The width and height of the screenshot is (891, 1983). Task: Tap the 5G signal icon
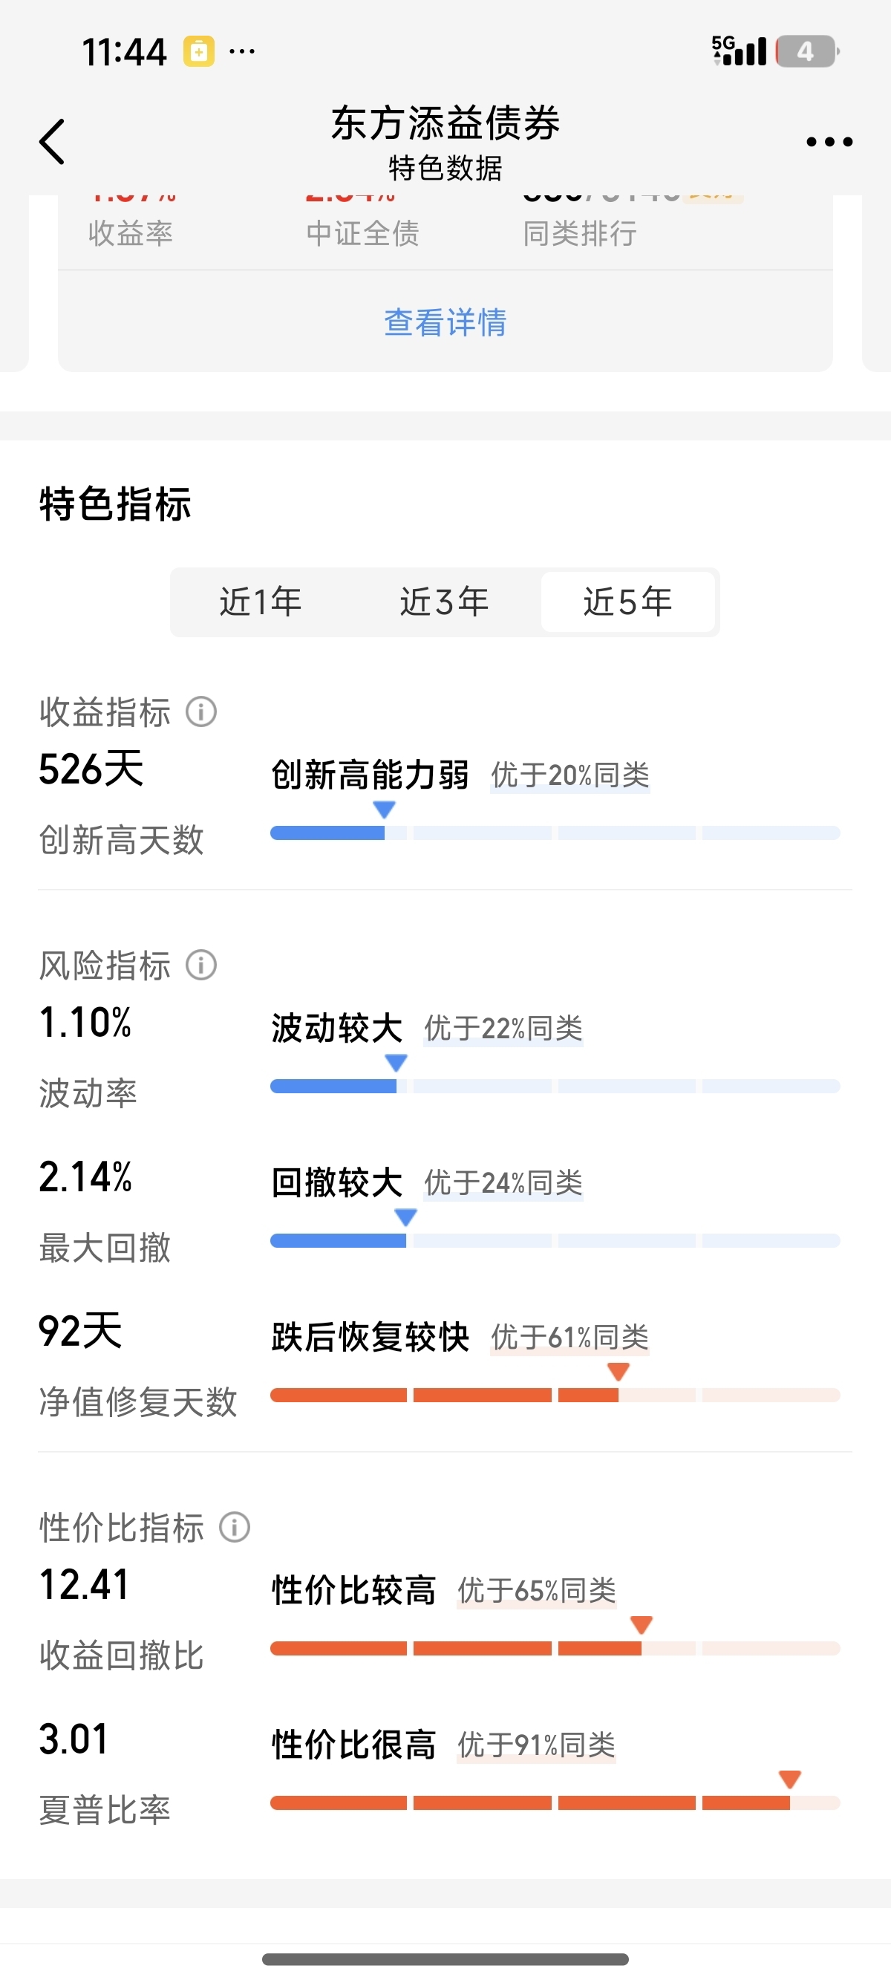coord(739,51)
